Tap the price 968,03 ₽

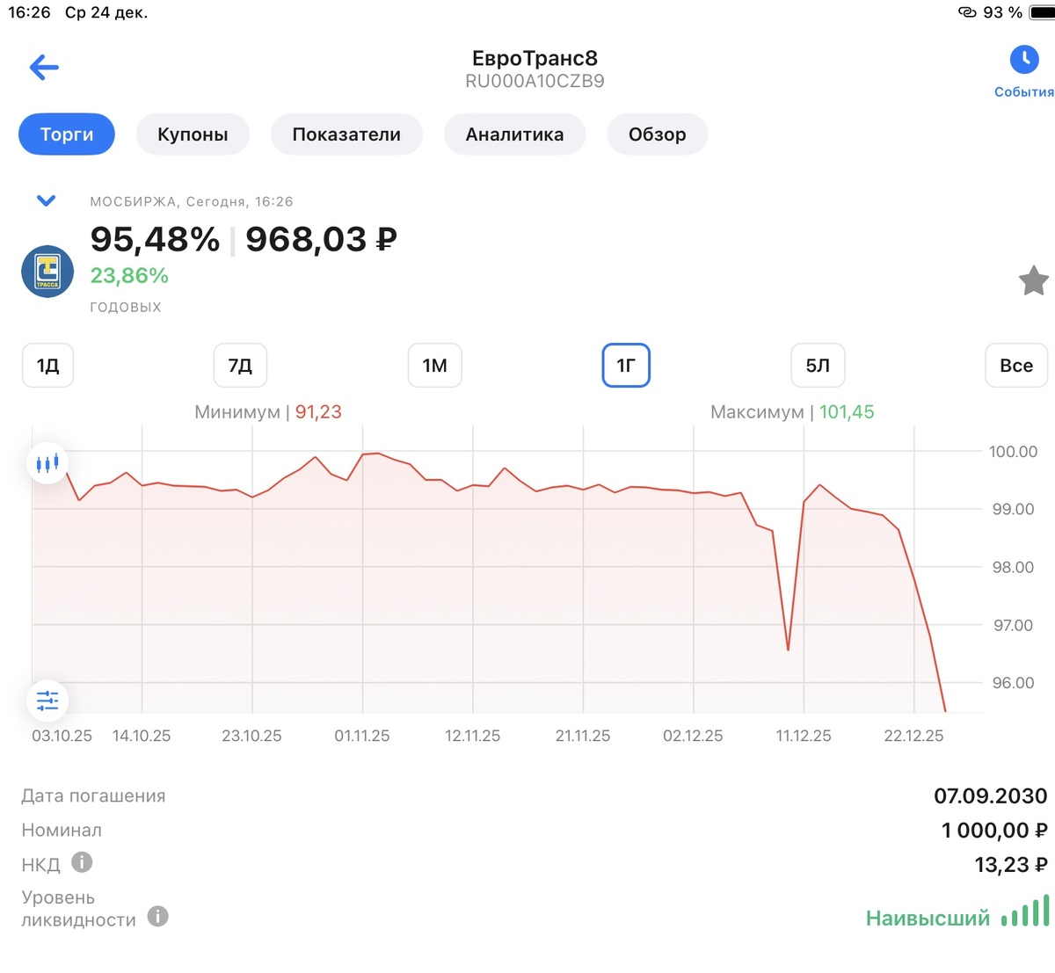pyautogui.click(x=321, y=239)
